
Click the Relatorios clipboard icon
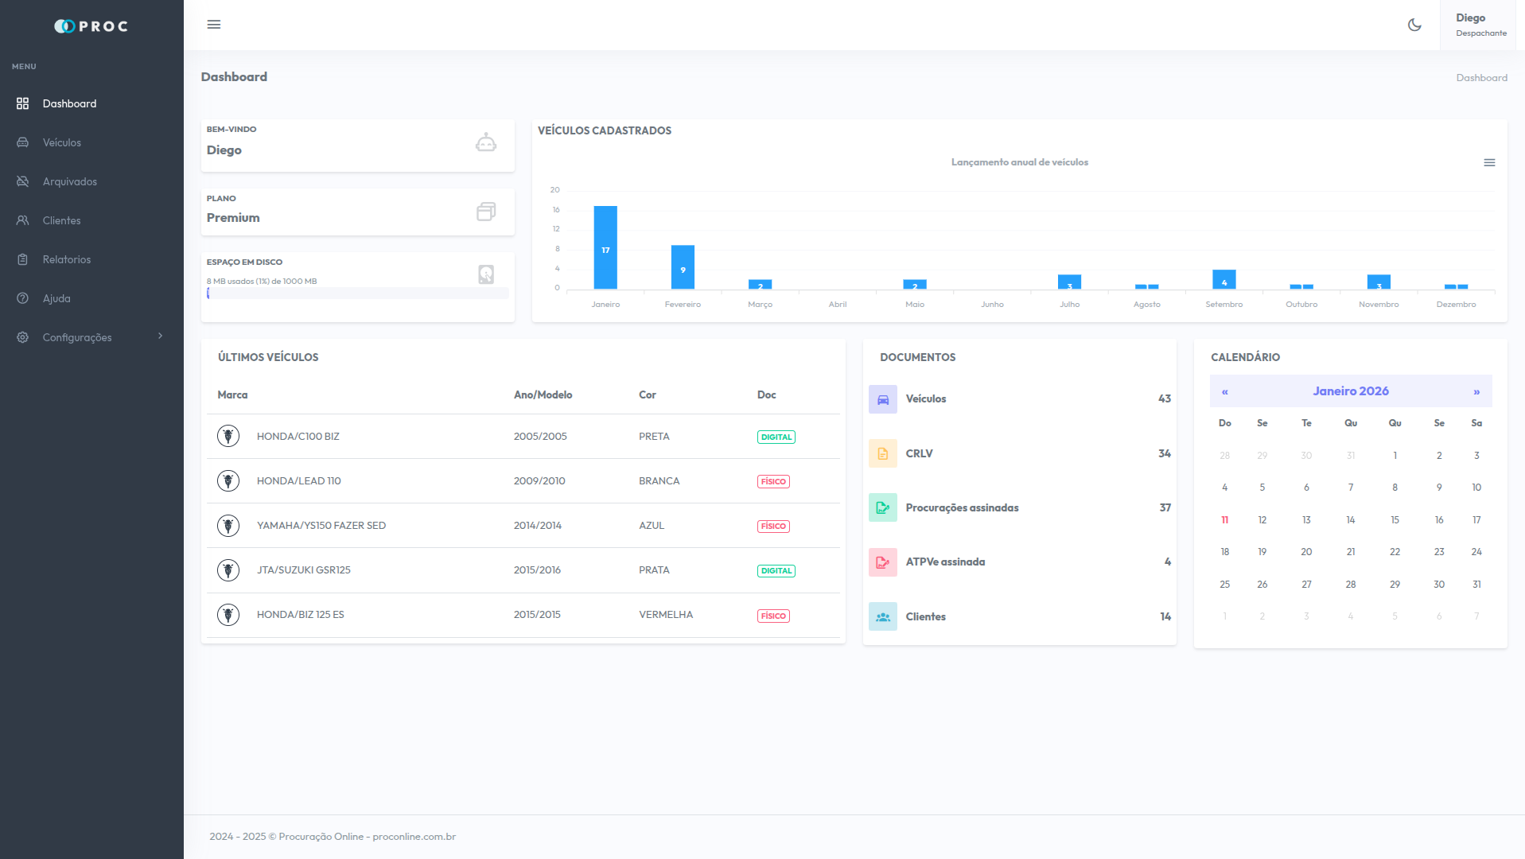23,259
